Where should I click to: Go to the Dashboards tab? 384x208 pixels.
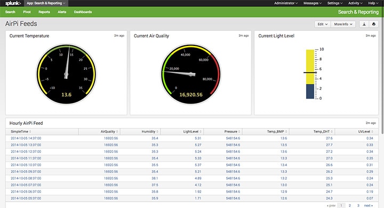pyautogui.click(x=83, y=12)
